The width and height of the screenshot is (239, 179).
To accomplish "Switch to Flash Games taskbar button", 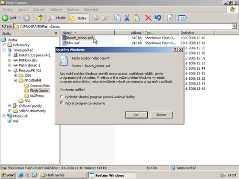I will pos(63,175).
